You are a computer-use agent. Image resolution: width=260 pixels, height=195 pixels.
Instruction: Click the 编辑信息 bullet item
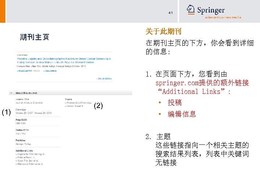tap(182, 114)
